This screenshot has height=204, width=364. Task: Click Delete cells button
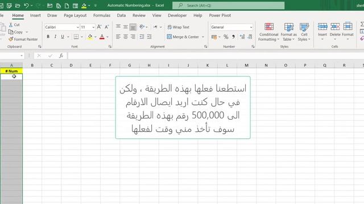pos(335,32)
